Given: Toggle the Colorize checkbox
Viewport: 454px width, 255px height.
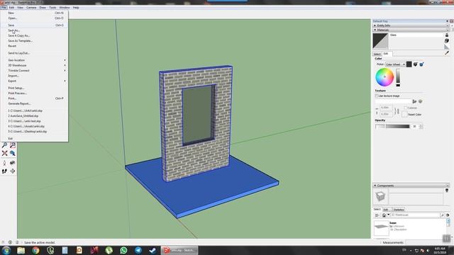Looking at the screenshot, I should tap(406, 108).
